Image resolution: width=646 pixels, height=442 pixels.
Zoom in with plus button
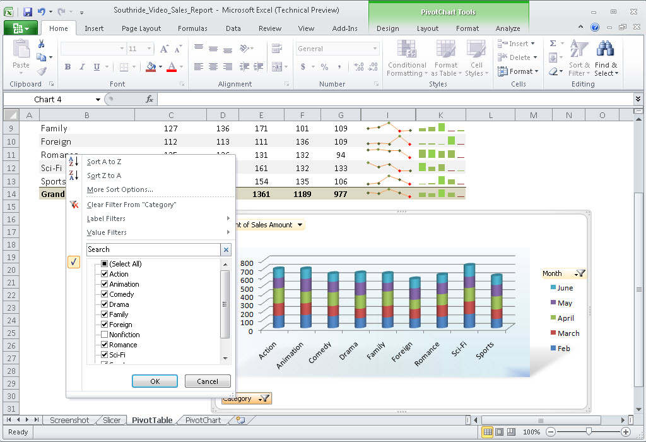coord(626,432)
